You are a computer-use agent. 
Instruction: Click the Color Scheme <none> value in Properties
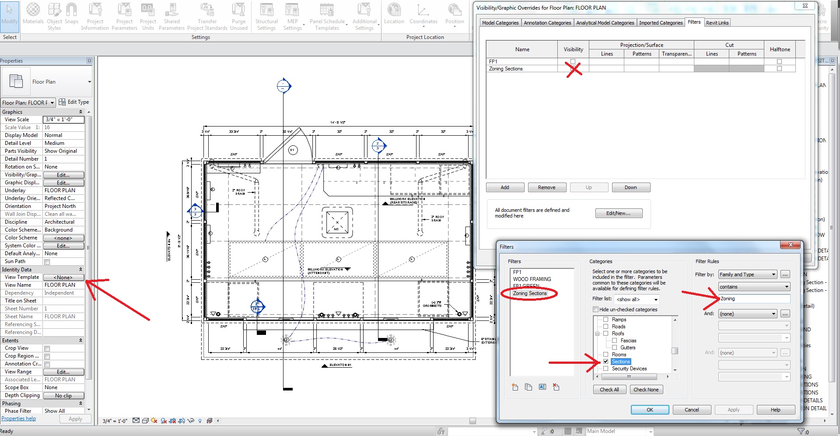click(63, 238)
